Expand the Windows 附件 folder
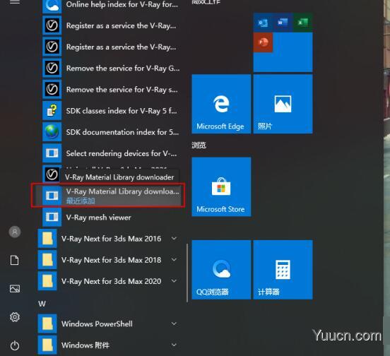The height and width of the screenshot is (356, 390). 108,345
